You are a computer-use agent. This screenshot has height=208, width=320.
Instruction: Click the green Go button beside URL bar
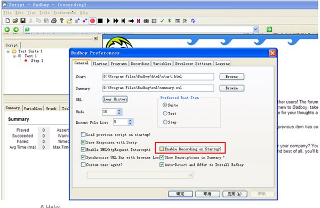[x=269, y=29]
